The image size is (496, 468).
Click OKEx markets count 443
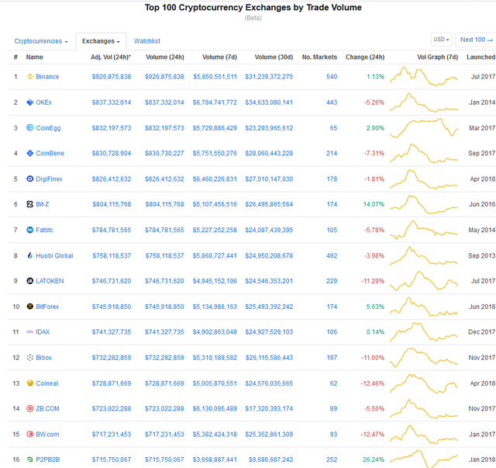(x=332, y=102)
